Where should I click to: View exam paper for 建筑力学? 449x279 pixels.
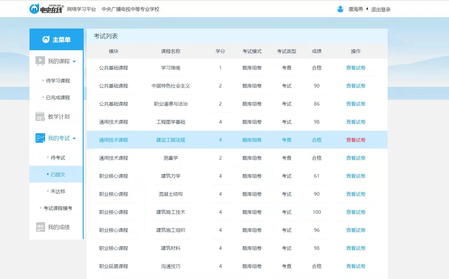pos(356,176)
